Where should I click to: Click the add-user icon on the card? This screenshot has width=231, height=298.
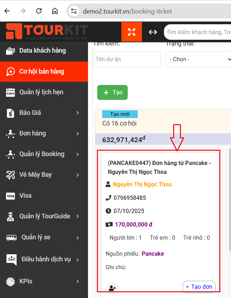112,288
